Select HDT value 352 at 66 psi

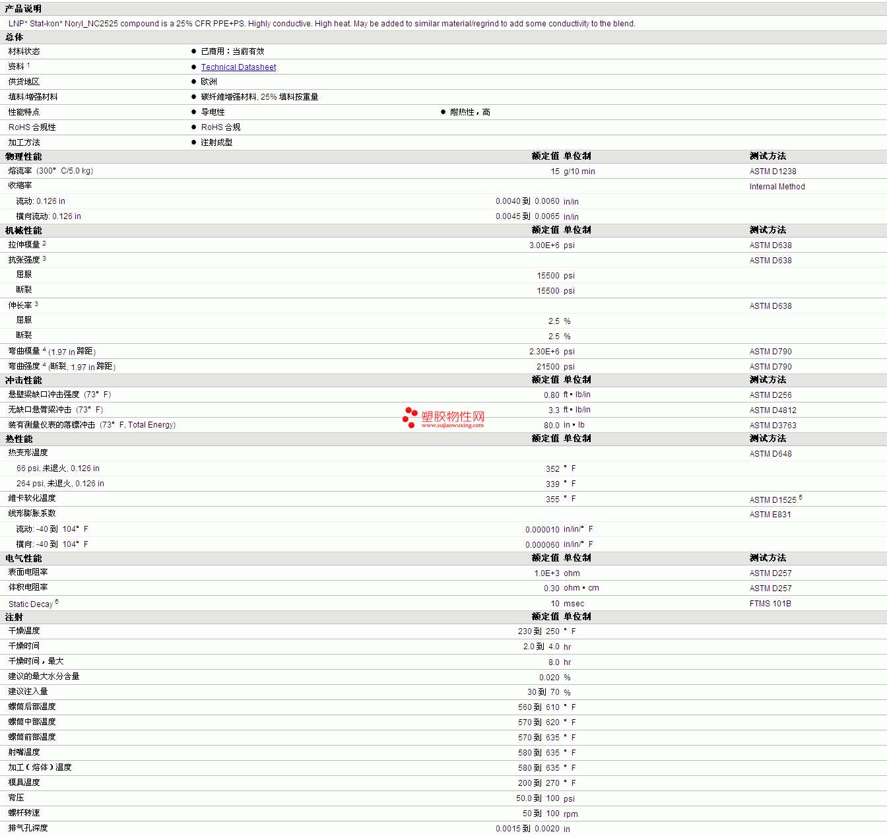point(552,469)
